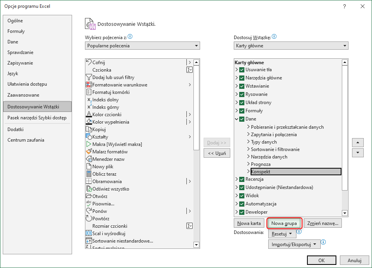Collapse the Dane tab tree node
The width and height of the screenshot is (372, 268).
(237, 119)
